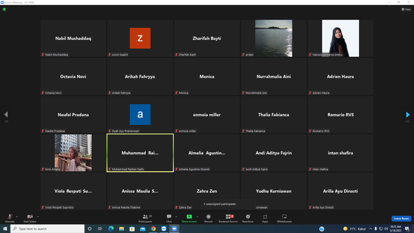Click the green encryption shield icon
The height and width of the screenshot is (233, 414).
point(5,9)
